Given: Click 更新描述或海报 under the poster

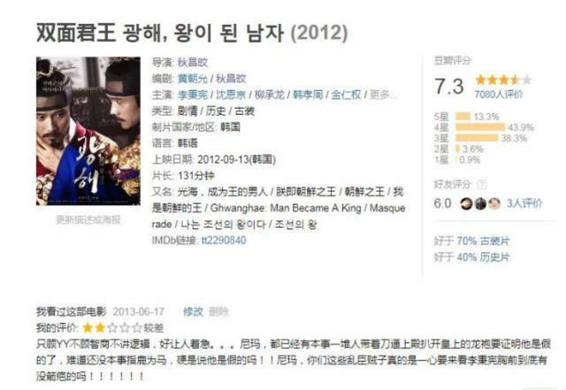Looking at the screenshot, I should point(88,219).
